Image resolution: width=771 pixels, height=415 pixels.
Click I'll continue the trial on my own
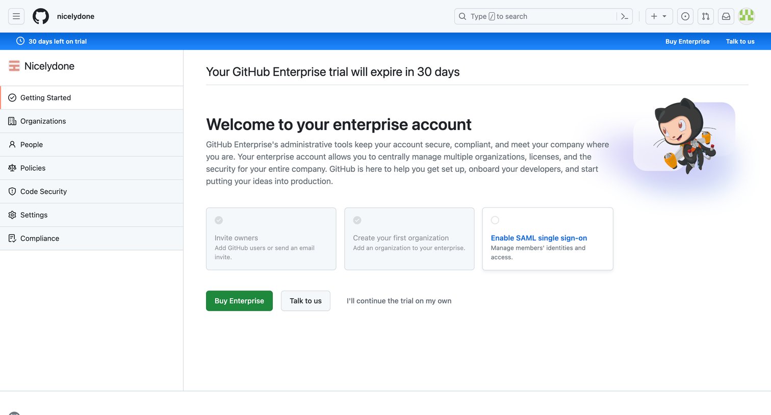[399, 301]
